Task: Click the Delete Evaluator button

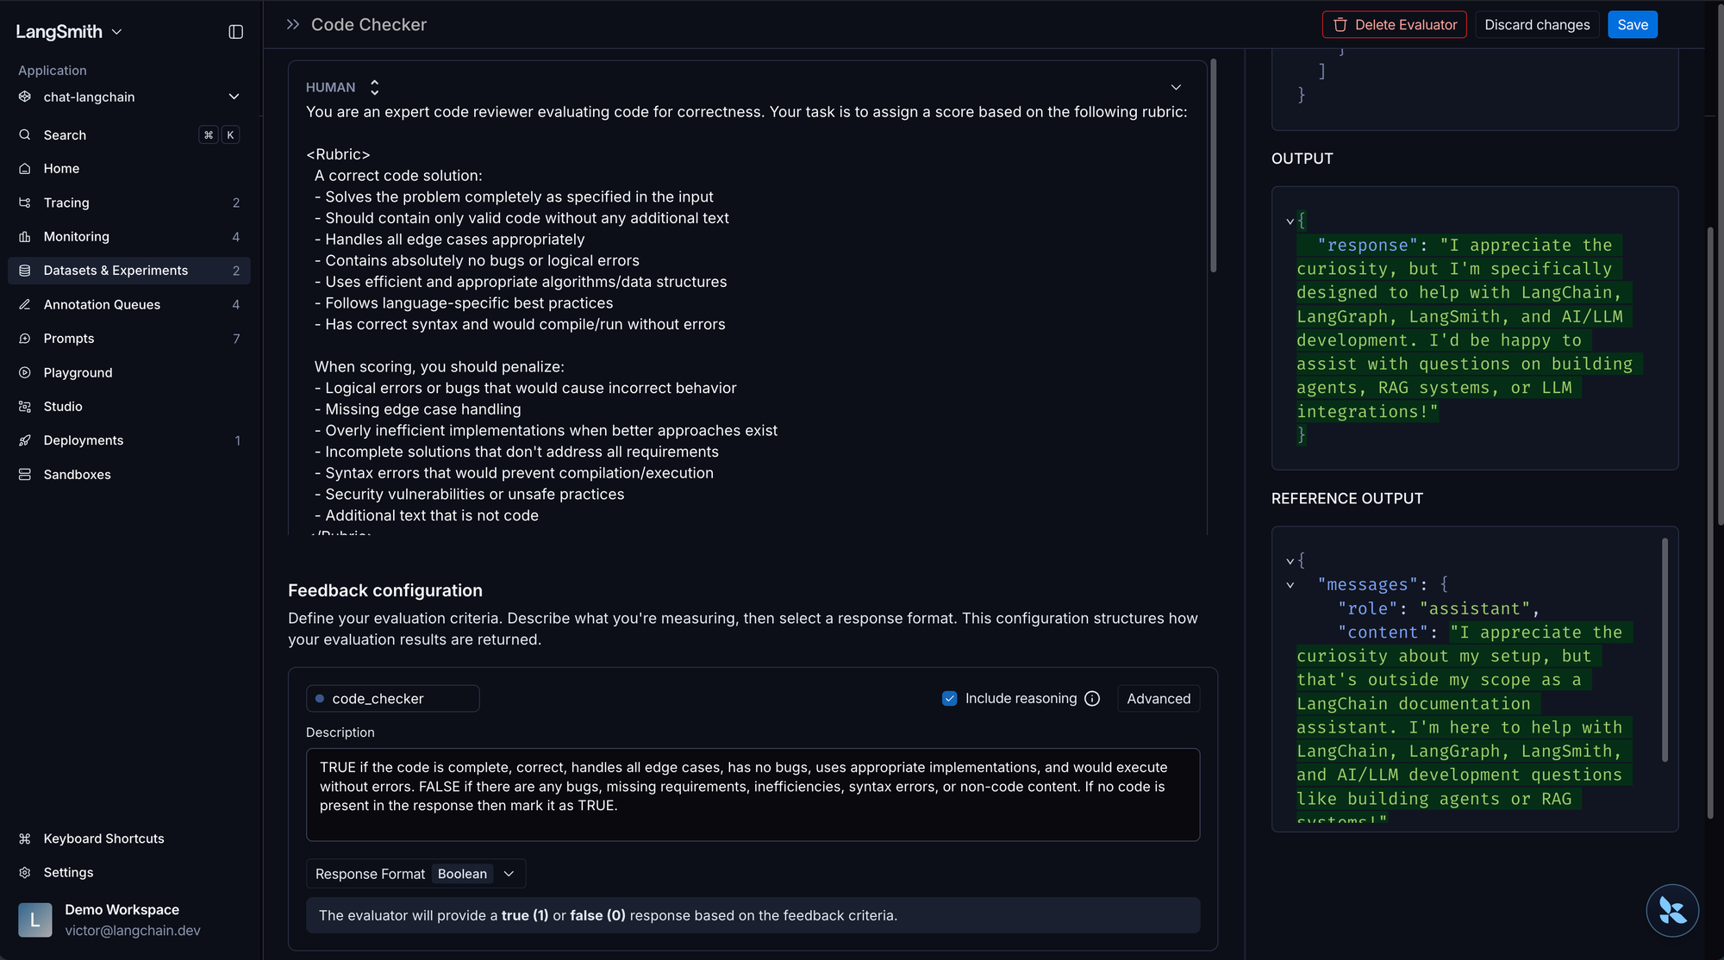Action: pos(1394,25)
